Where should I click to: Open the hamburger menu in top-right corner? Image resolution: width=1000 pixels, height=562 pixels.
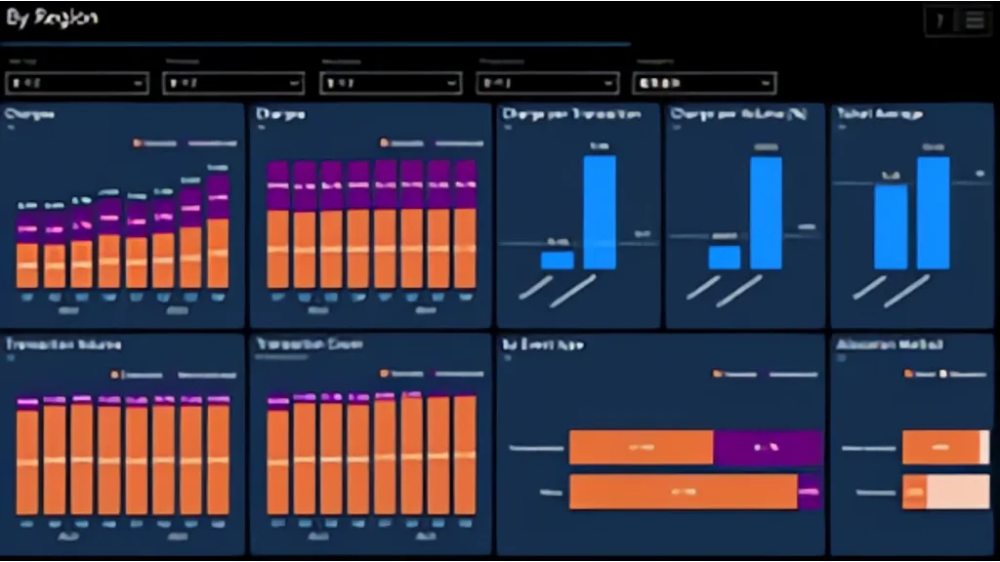[974, 21]
